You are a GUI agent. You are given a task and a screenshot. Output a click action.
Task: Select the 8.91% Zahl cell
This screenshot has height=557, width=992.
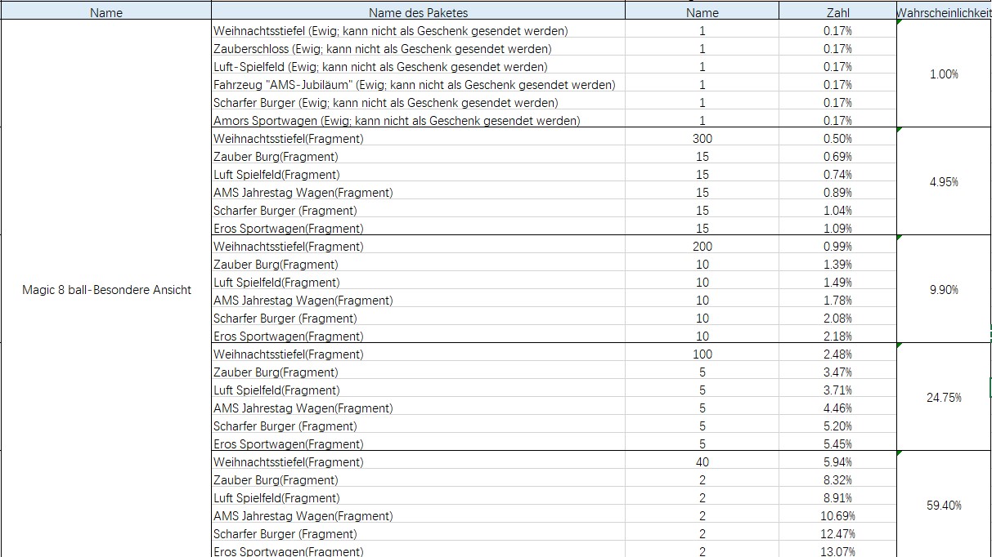tap(838, 497)
